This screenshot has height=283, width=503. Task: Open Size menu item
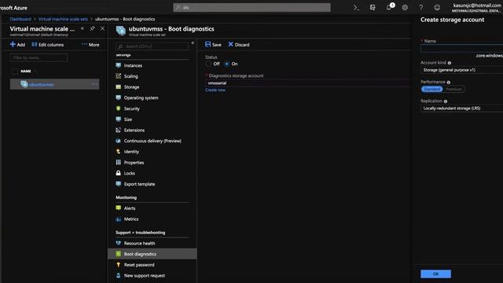[128, 119]
